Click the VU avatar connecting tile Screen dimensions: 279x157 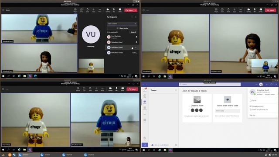pyautogui.click(x=91, y=34)
